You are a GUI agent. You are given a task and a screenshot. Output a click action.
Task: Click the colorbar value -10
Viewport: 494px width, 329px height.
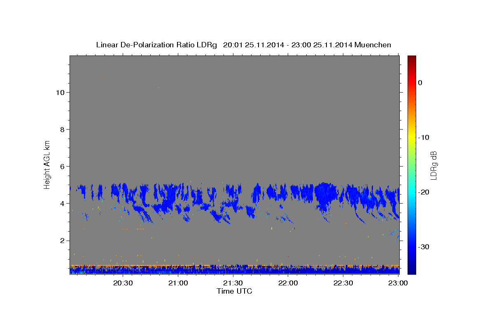point(424,137)
